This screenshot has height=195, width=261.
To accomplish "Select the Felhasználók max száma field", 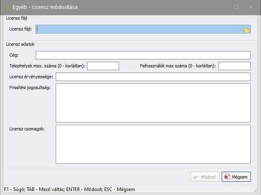I will tap(234, 66).
